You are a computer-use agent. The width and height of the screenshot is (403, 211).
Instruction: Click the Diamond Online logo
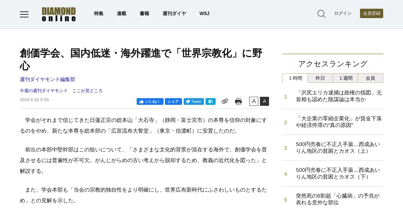click(59, 14)
